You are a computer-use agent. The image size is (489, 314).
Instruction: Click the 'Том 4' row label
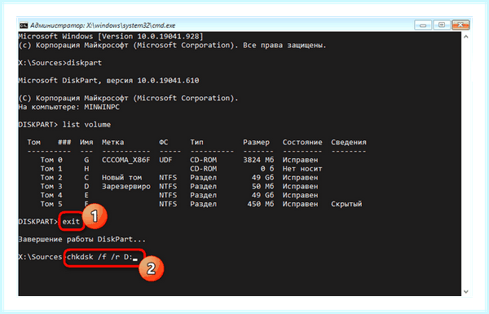click(51, 195)
